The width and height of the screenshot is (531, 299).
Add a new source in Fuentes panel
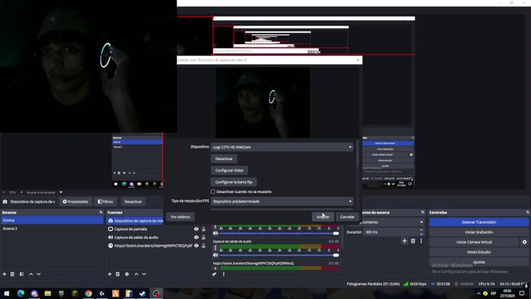[110, 274]
